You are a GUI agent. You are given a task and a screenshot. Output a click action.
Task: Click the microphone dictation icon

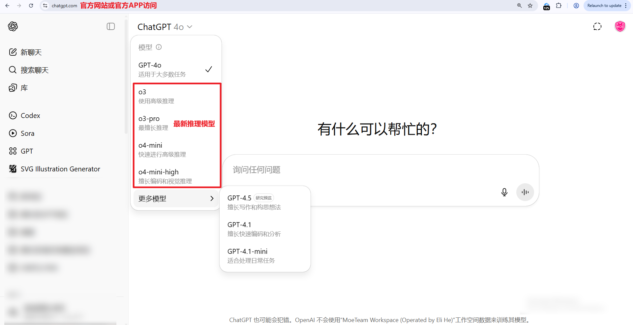pos(504,192)
